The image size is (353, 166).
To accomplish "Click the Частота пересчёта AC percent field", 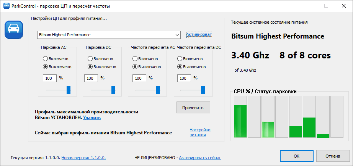I will tap(139, 78).
